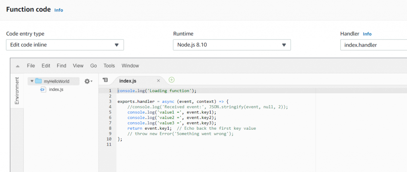The width and height of the screenshot is (407, 172).
Task: Open the Code entry type dropdown
Action: [65, 45]
